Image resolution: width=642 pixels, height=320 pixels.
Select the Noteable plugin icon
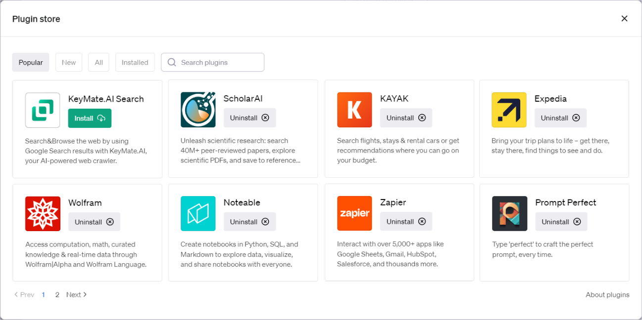coord(198,213)
